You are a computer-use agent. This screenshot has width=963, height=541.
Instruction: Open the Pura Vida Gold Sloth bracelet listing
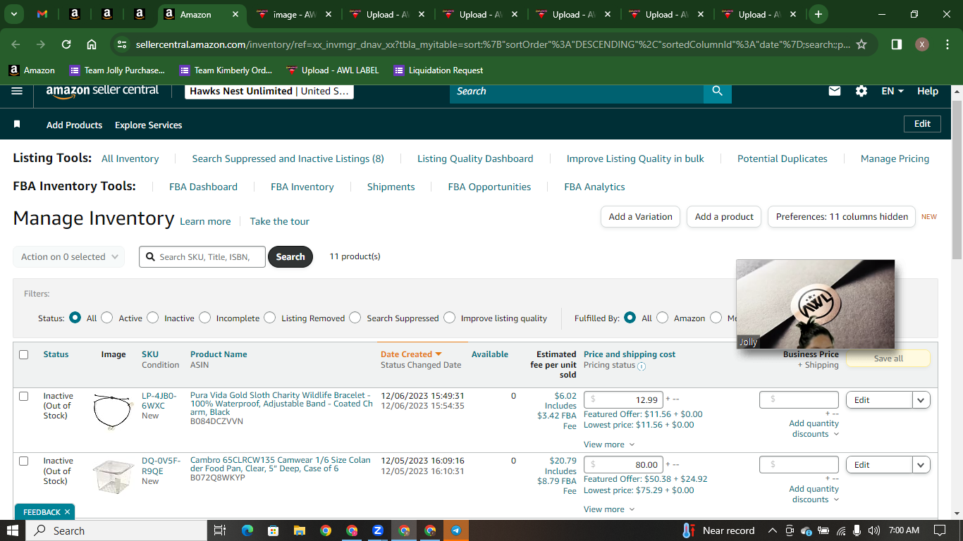click(281, 404)
